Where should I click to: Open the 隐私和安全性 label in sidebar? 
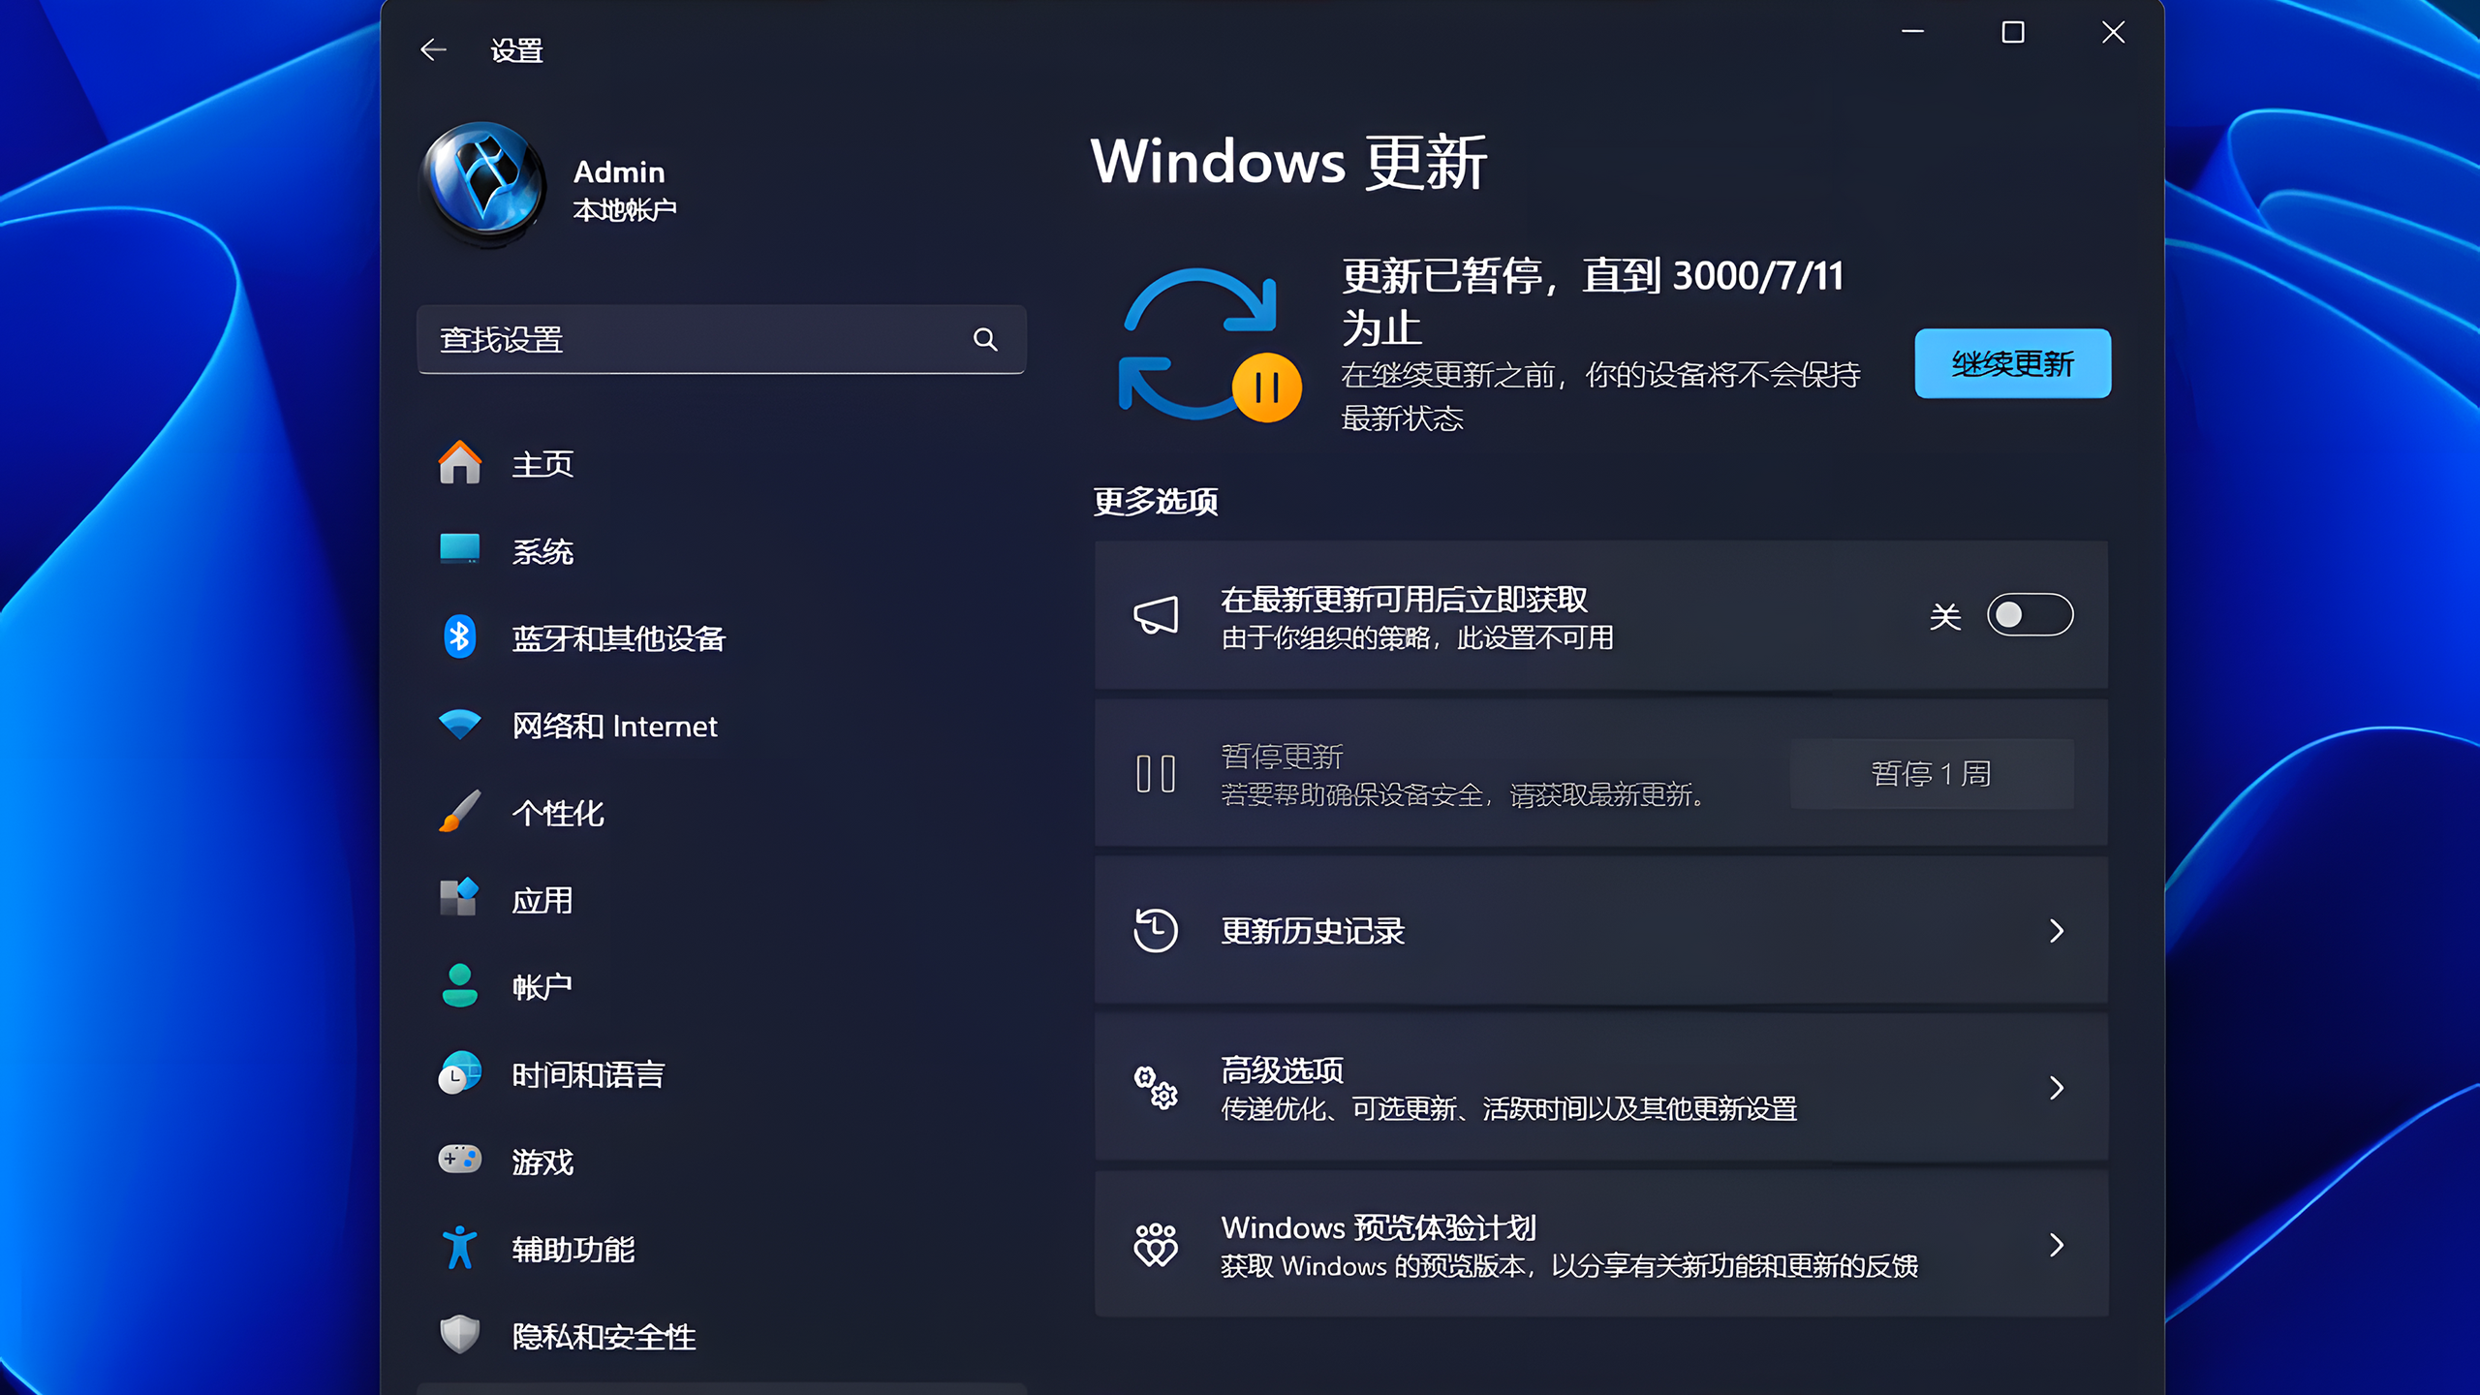tap(604, 1336)
